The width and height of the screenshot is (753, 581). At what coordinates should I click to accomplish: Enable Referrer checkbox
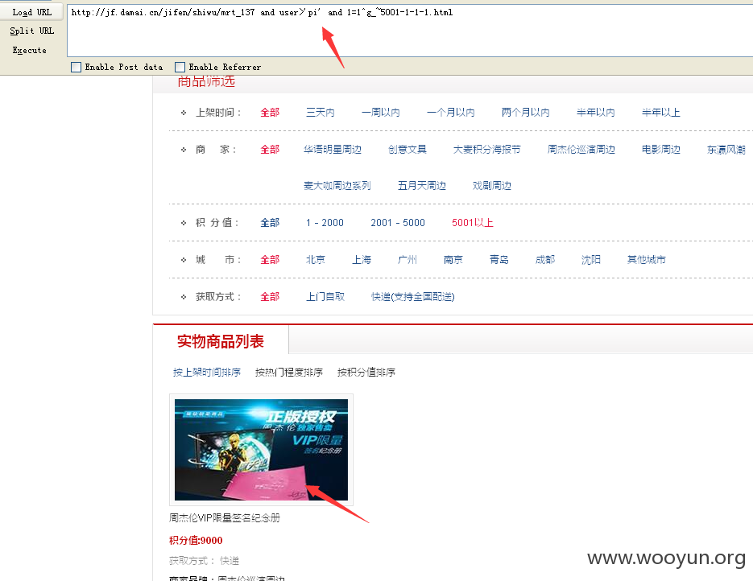pyautogui.click(x=180, y=67)
